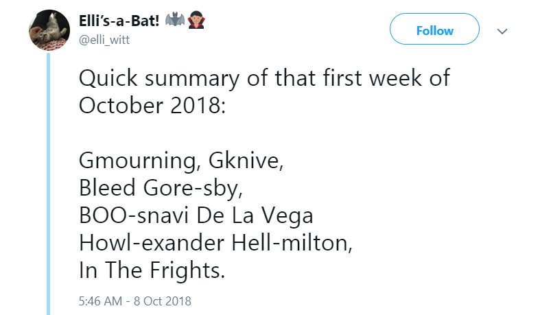Open the tweet options chevron menu
The image size is (540, 315).
click(502, 31)
